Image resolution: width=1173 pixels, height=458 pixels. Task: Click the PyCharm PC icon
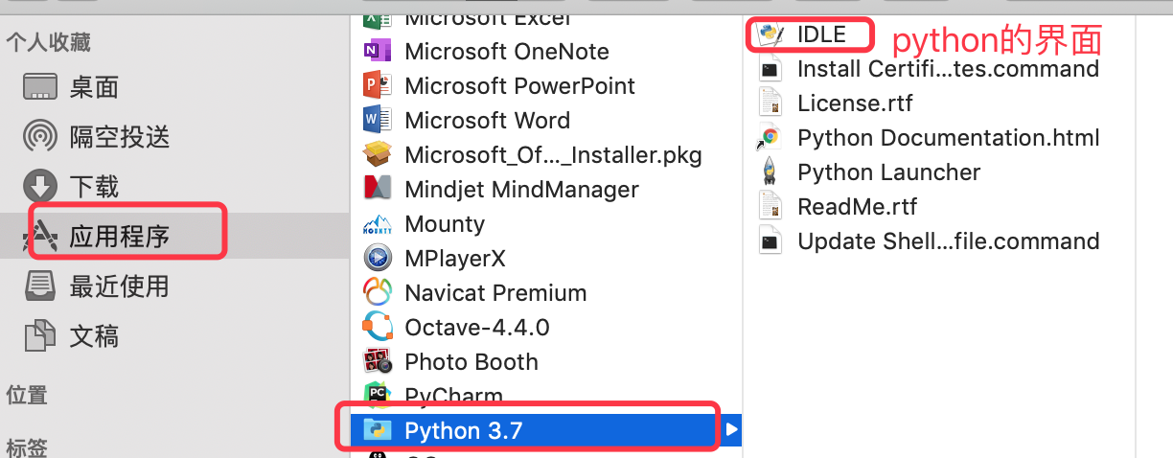coord(379,394)
